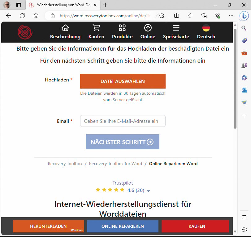
Task: Click the red KAUFEN bottom button
Action: click(195, 226)
